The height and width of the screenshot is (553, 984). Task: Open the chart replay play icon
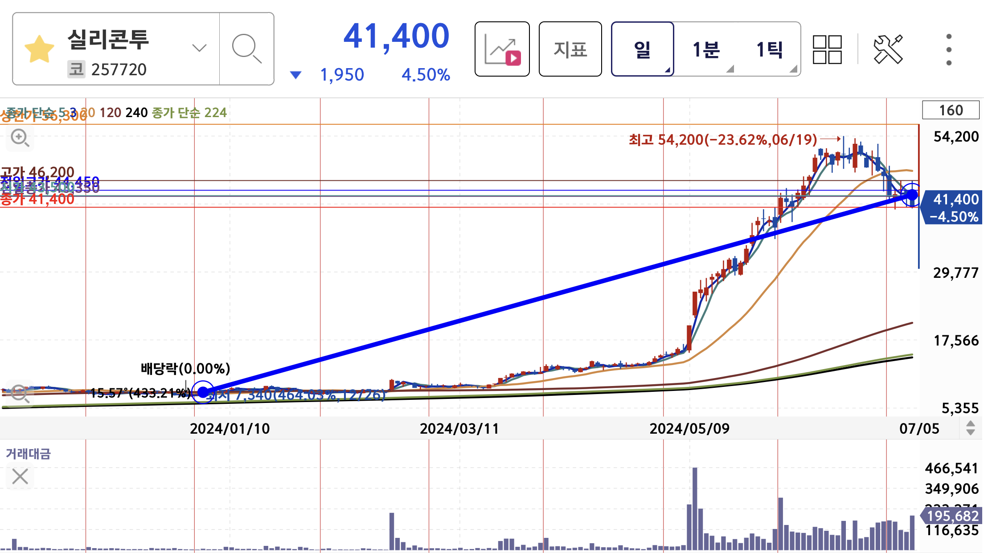click(x=502, y=49)
